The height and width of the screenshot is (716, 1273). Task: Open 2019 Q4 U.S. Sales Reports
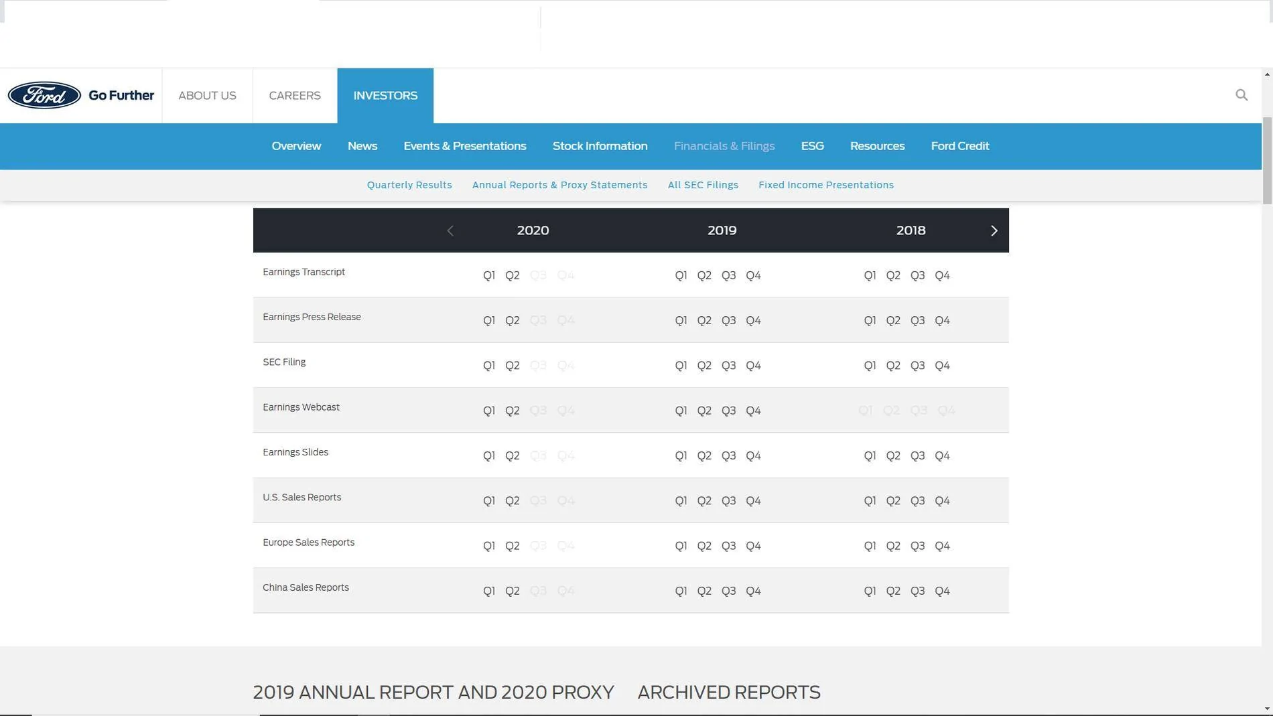click(x=754, y=501)
